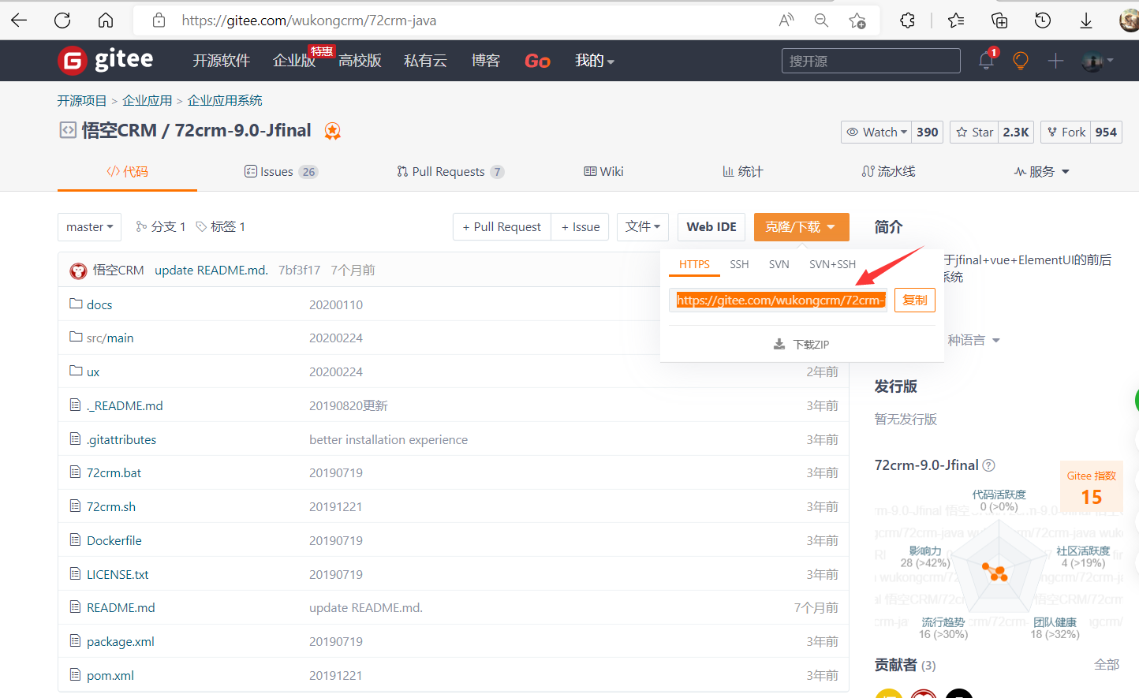This screenshot has height=698, width=1139.
Task: Open the src/main folder
Action: [x=110, y=338]
